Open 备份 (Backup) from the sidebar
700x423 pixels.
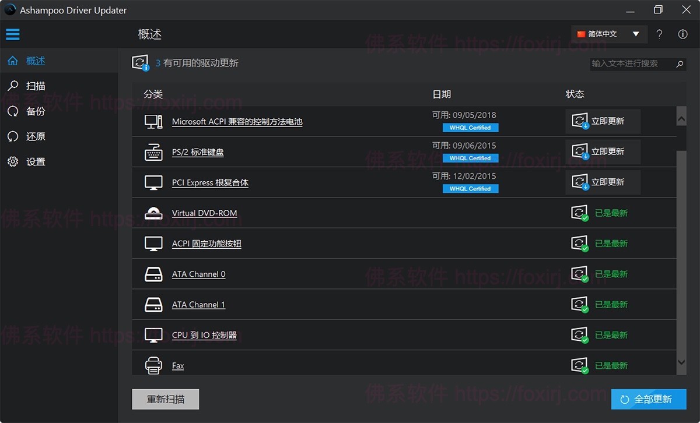[x=13, y=111]
